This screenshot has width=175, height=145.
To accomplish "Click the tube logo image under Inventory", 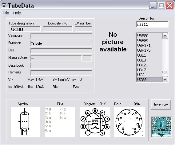I will click(161, 127).
